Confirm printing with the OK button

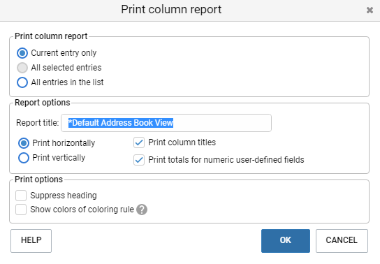(286, 241)
